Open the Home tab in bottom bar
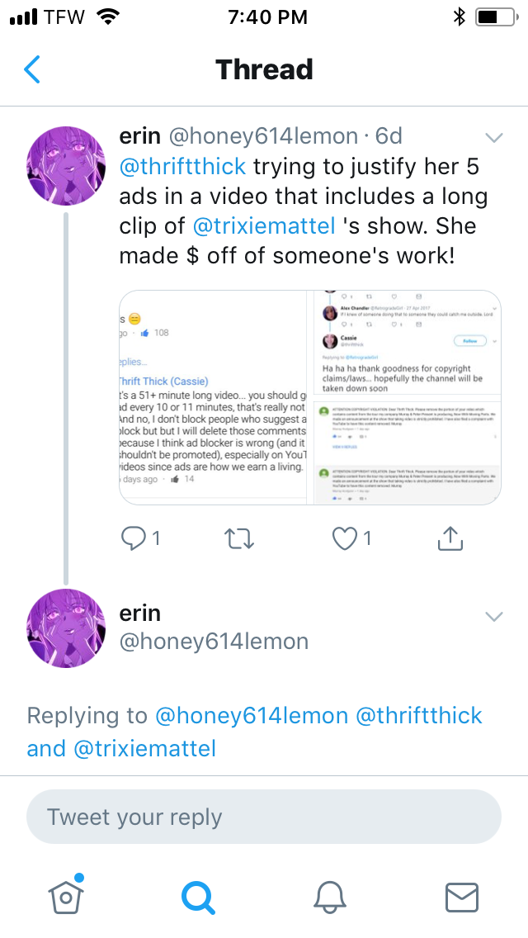The height and width of the screenshot is (938, 528). 67,895
